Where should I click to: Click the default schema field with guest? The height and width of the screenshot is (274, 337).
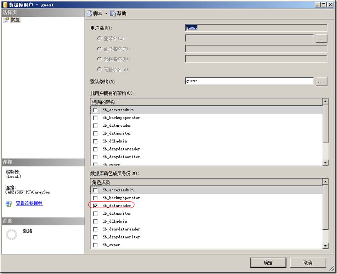[x=249, y=81]
